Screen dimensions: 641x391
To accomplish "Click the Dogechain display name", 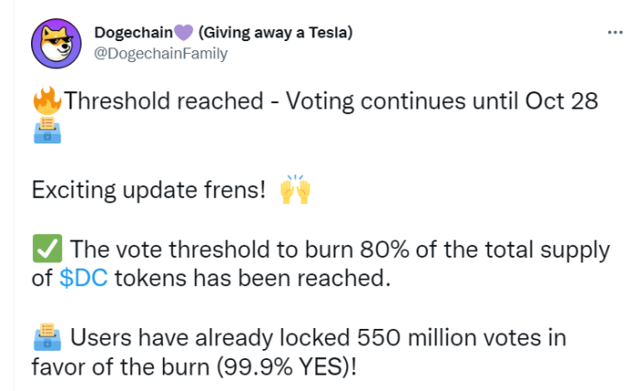I will [134, 32].
